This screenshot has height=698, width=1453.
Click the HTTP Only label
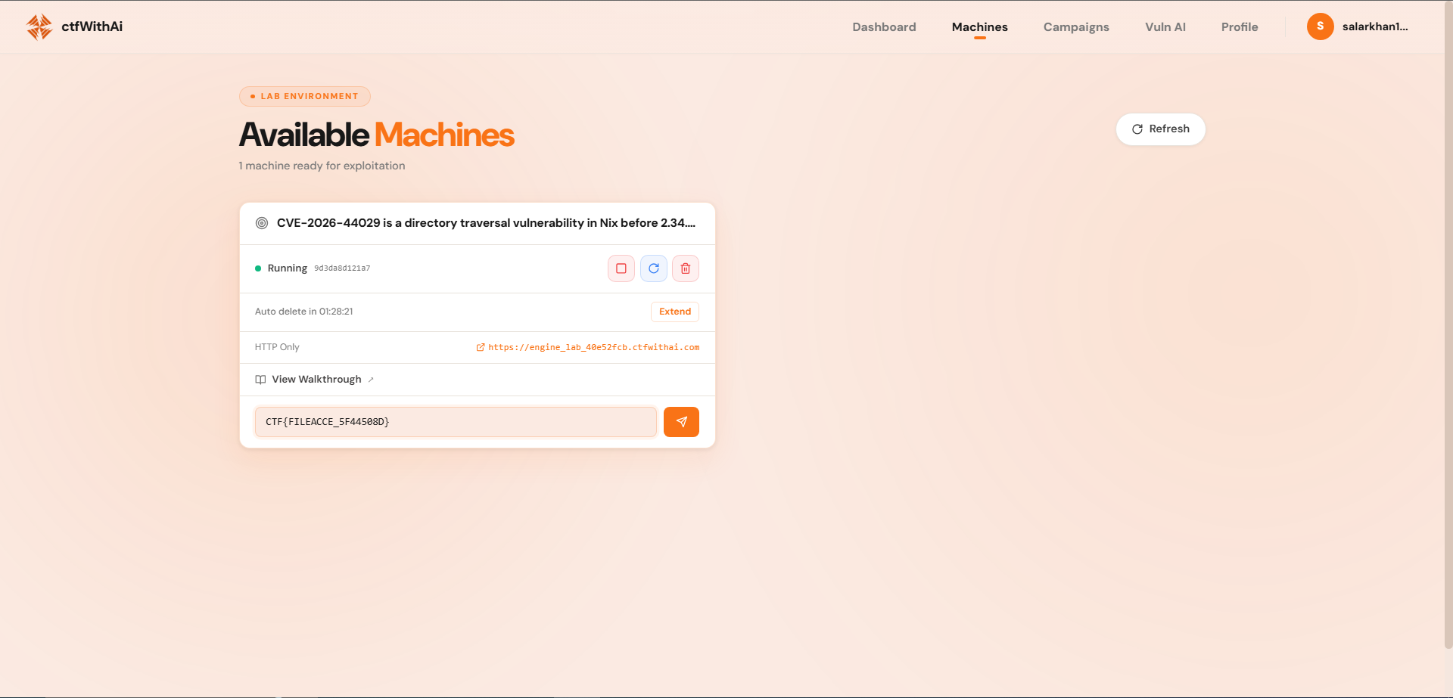(x=277, y=347)
